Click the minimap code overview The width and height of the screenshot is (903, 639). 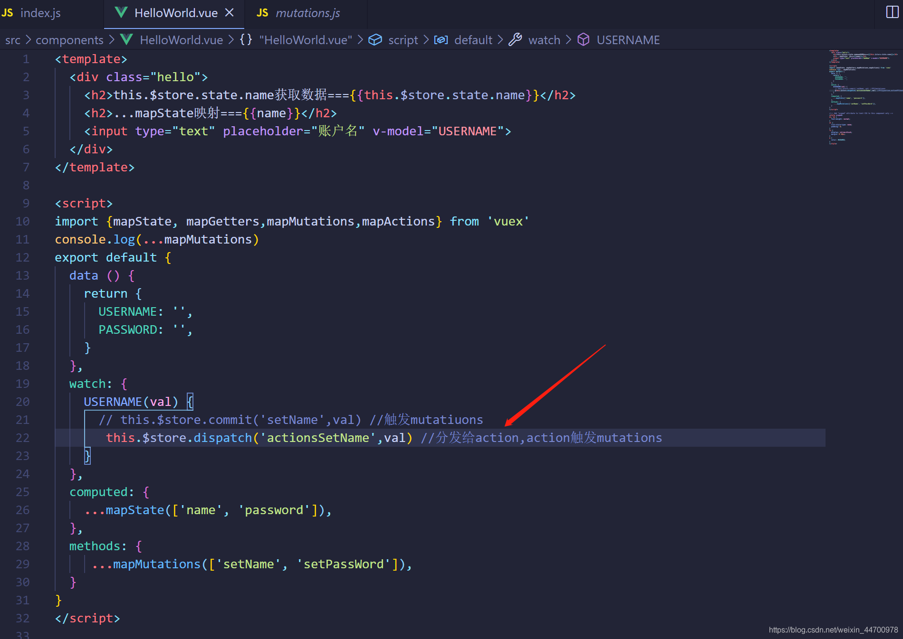[865, 97]
